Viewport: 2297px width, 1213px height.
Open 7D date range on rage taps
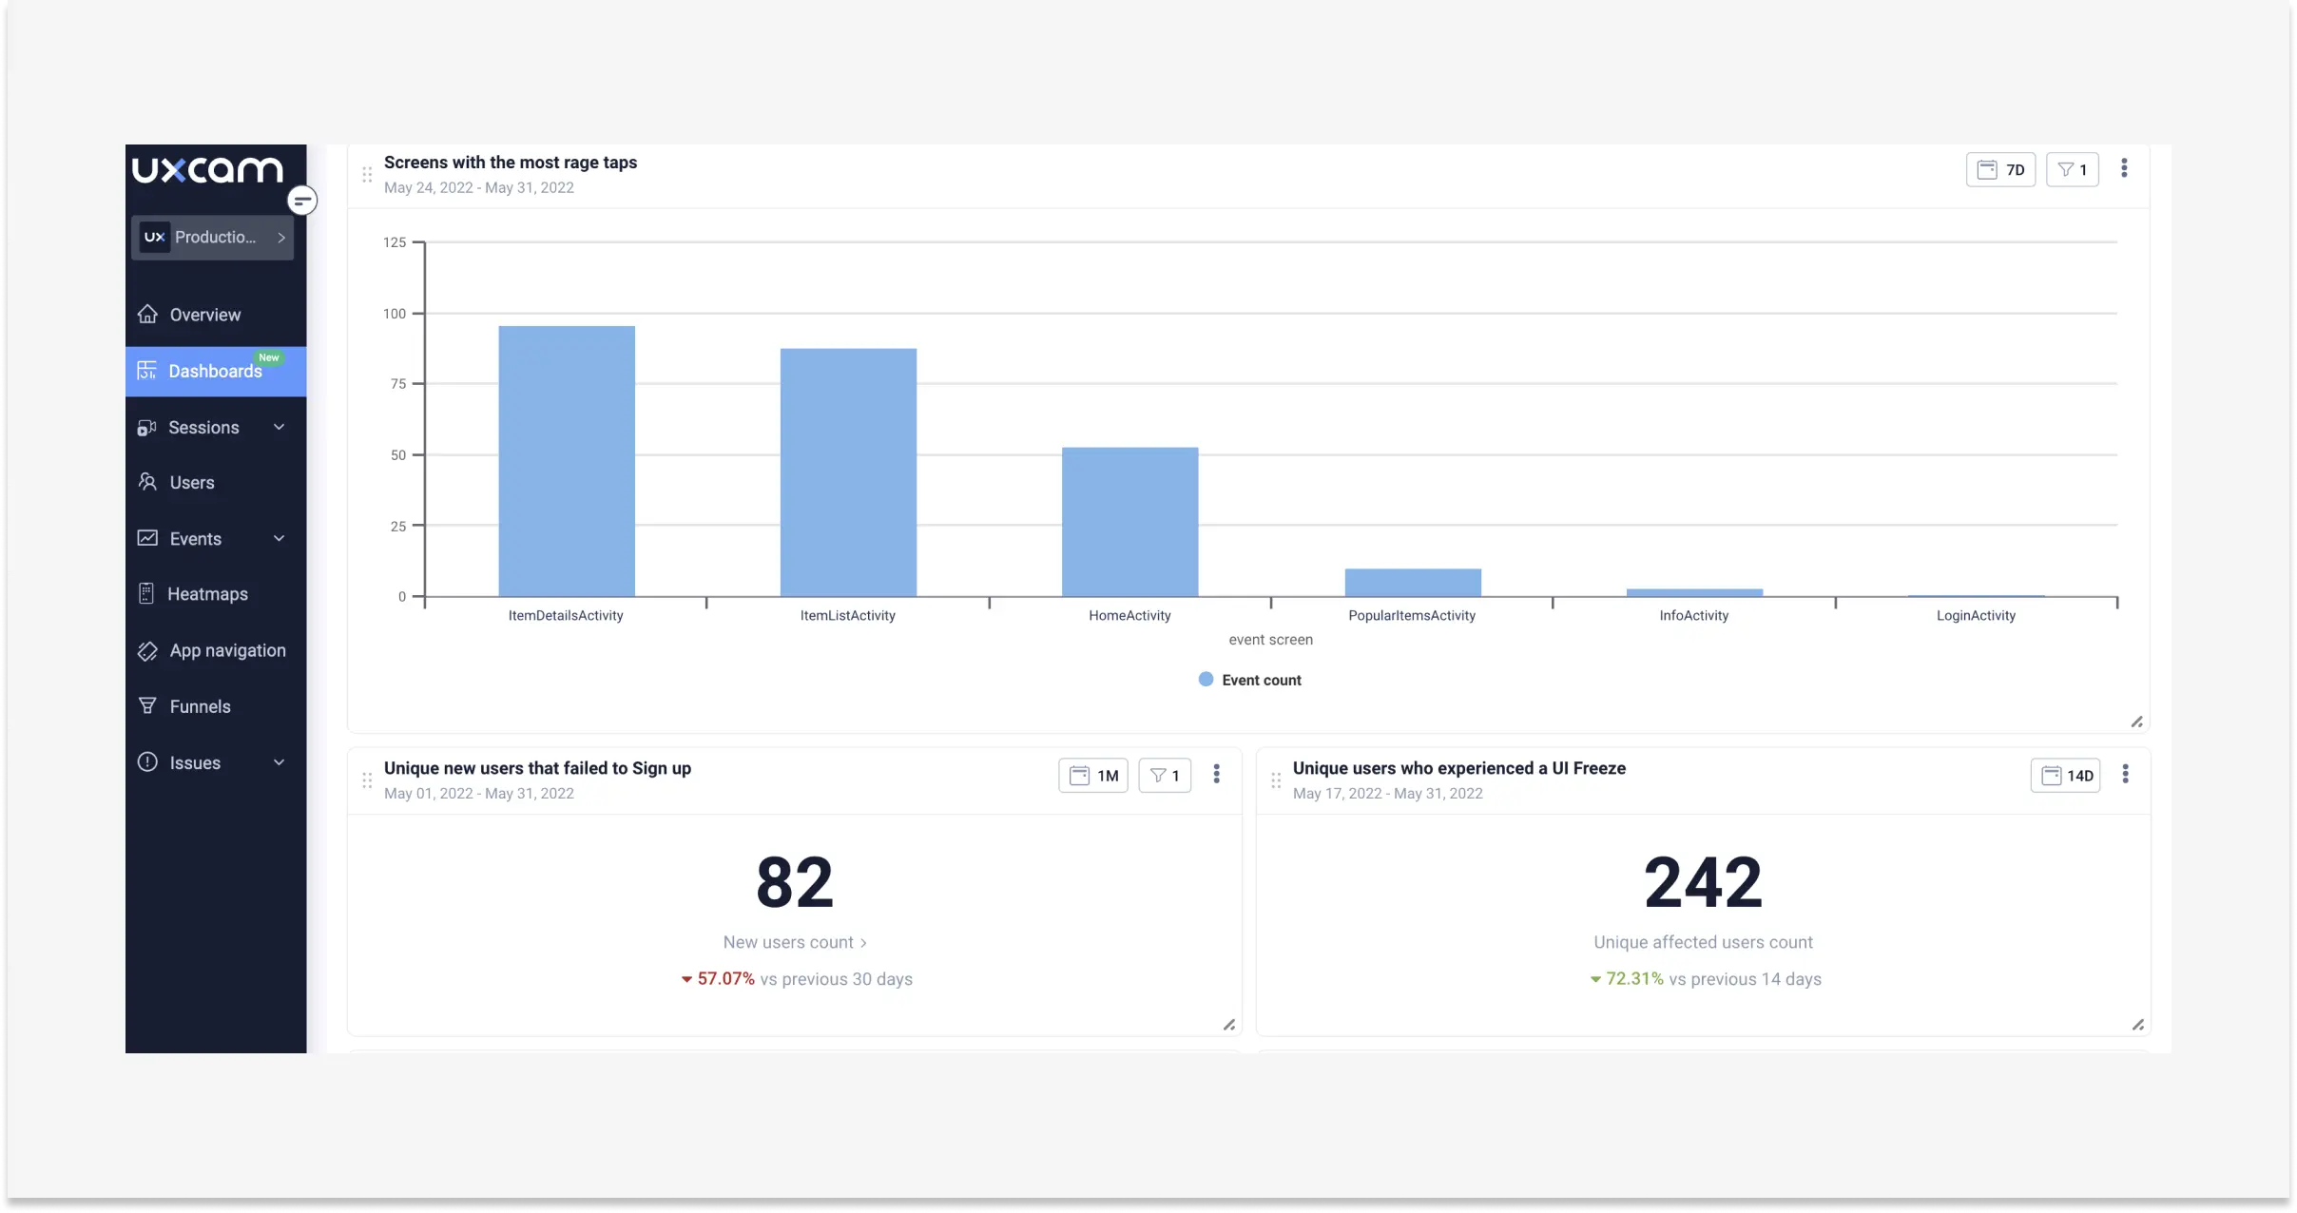click(x=2000, y=170)
